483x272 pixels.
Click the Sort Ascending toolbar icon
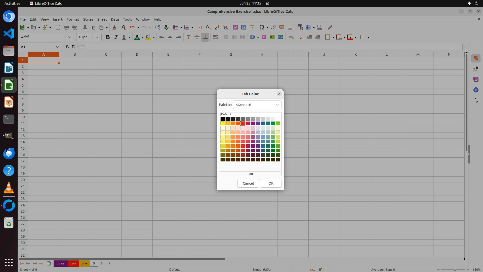[x=208, y=27]
